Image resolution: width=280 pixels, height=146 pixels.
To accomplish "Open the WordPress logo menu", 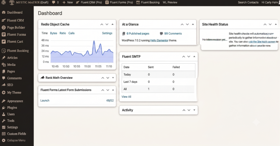I will (3, 2).
